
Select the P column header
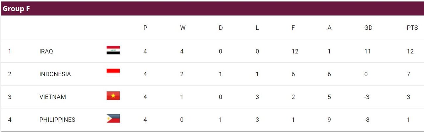pyautogui.click(x=145, y=28)
